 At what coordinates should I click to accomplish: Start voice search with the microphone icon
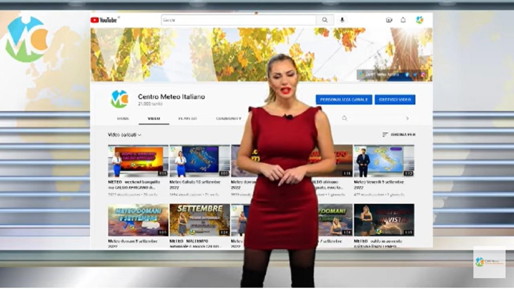tap(342, 20)
